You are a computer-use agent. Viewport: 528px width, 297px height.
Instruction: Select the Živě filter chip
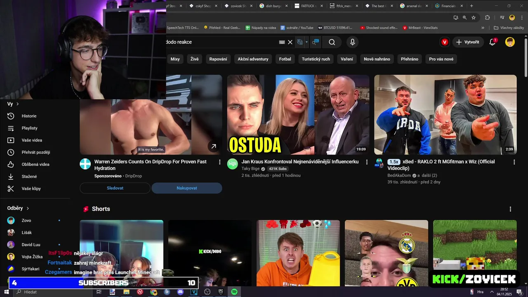click(195, 59)
